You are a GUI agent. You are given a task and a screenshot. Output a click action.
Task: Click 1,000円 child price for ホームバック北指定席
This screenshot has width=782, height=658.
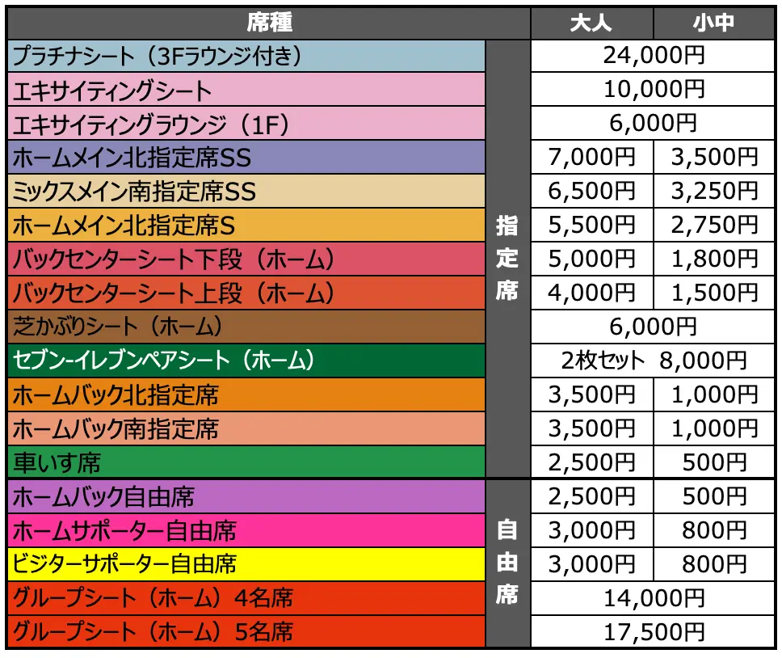[714, 394]
